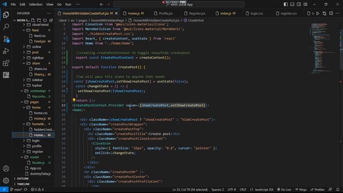The height and width of the screenshot is (193, 343).
Task: Open changes compare icon in editor toolbar
Action: pyautogui.click(x=324, y=13)
